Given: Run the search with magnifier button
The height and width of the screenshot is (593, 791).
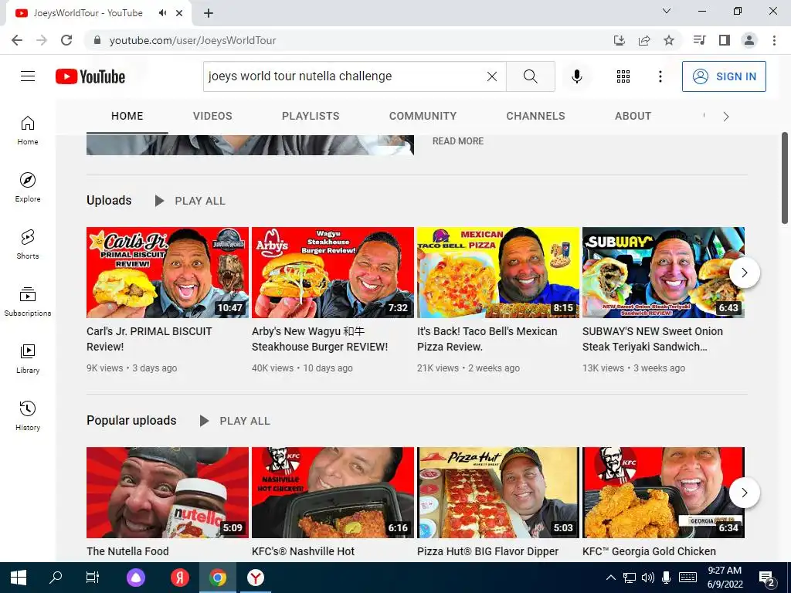Looking at the screenshot, I should tap(530, 76).
